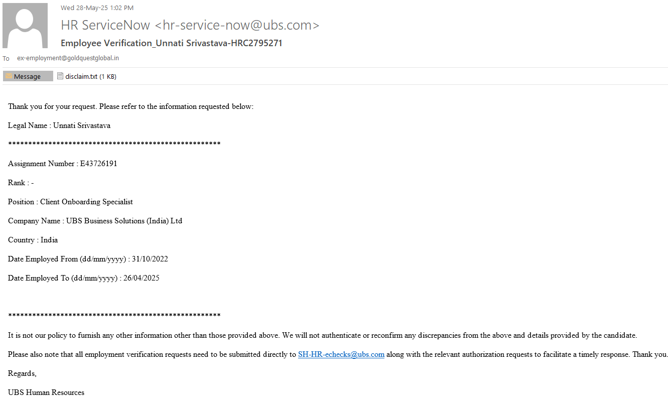668x405 pixels.
Task: Click the "To" field label
Action: click(x=6, y=59)
